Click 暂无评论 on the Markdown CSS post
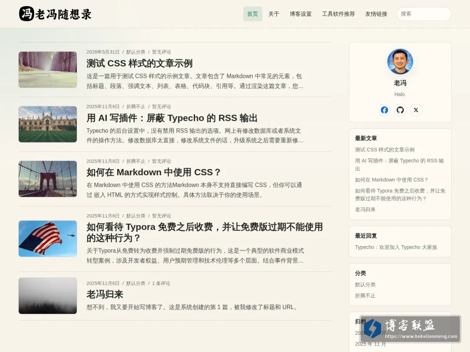 [161, 161]
